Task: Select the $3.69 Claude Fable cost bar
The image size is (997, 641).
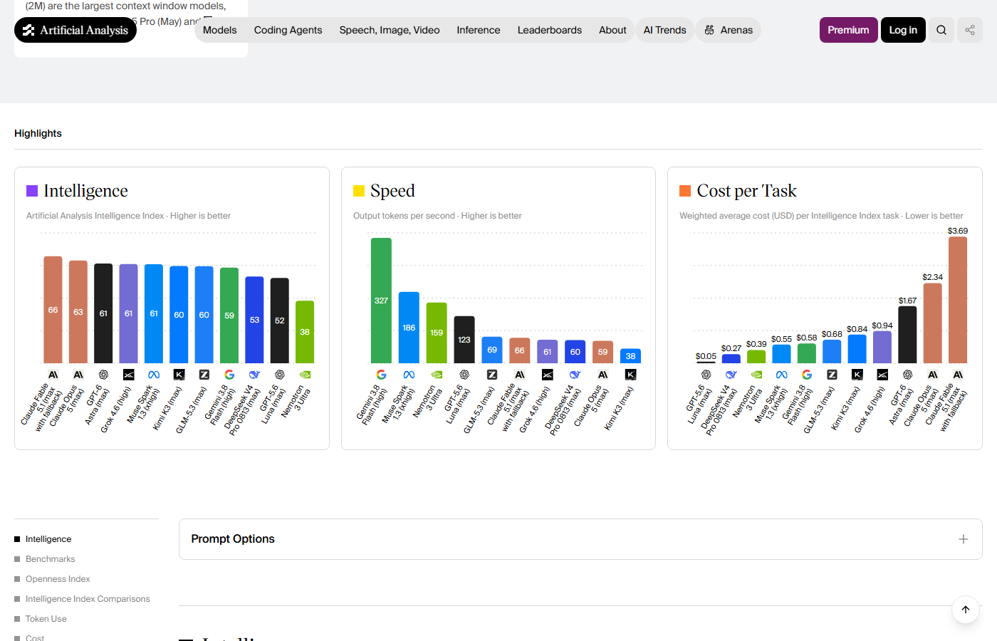Action: click(x=958, y=300)
